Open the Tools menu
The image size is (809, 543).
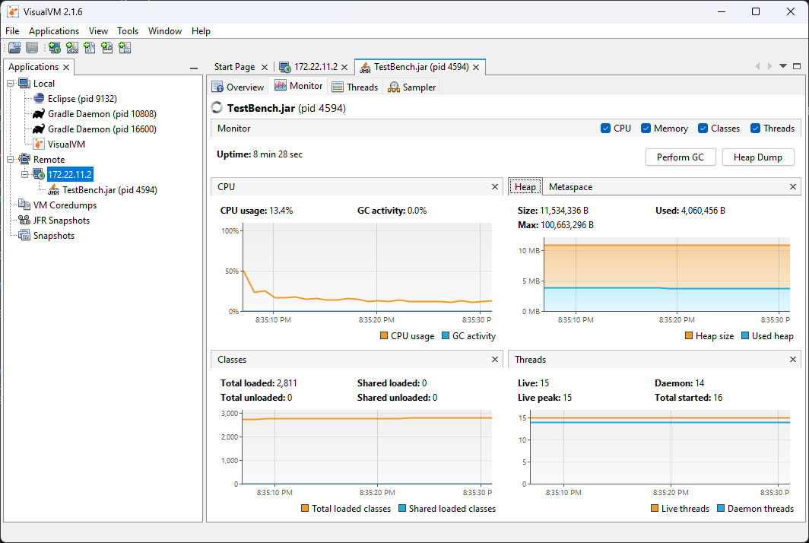pyautogui.click(x=128, y=31)
